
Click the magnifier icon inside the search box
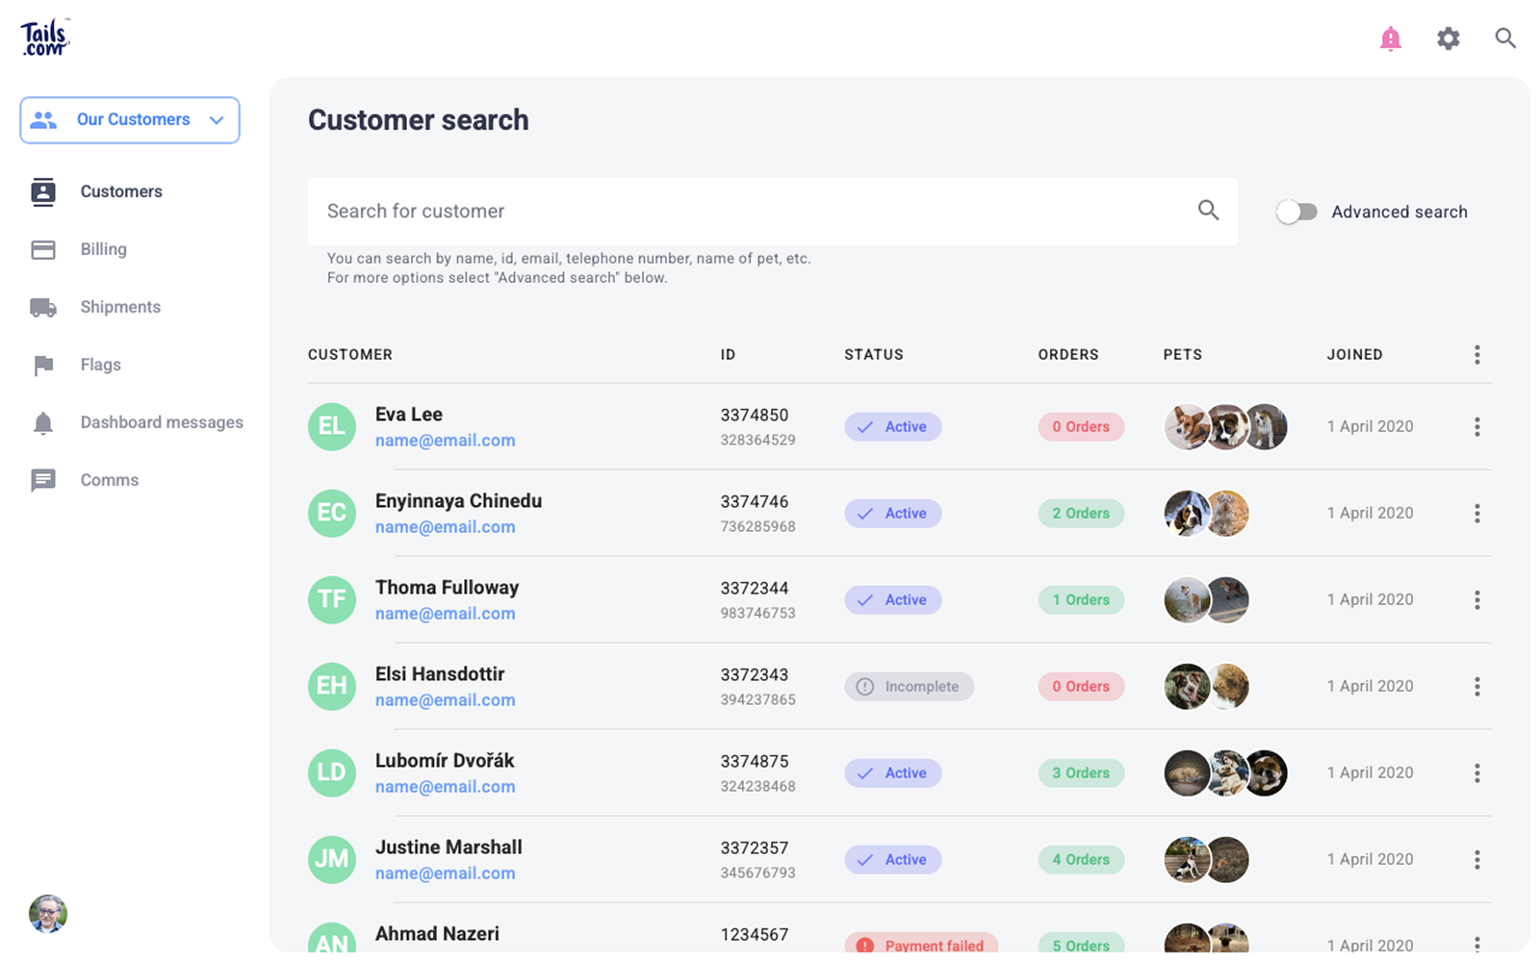tap(1208, 211)
